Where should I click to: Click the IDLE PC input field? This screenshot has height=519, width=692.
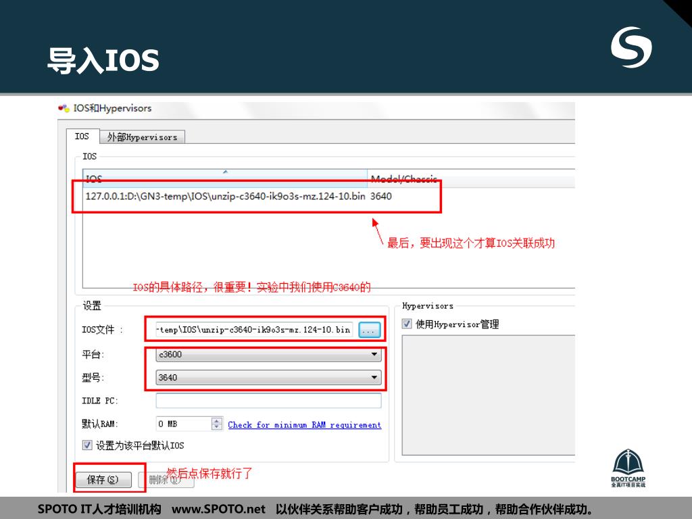(x=268, y=401)
